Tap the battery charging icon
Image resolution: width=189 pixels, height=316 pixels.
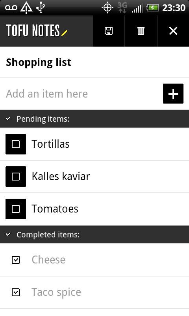pyautogui.click(x=152, y=8)
